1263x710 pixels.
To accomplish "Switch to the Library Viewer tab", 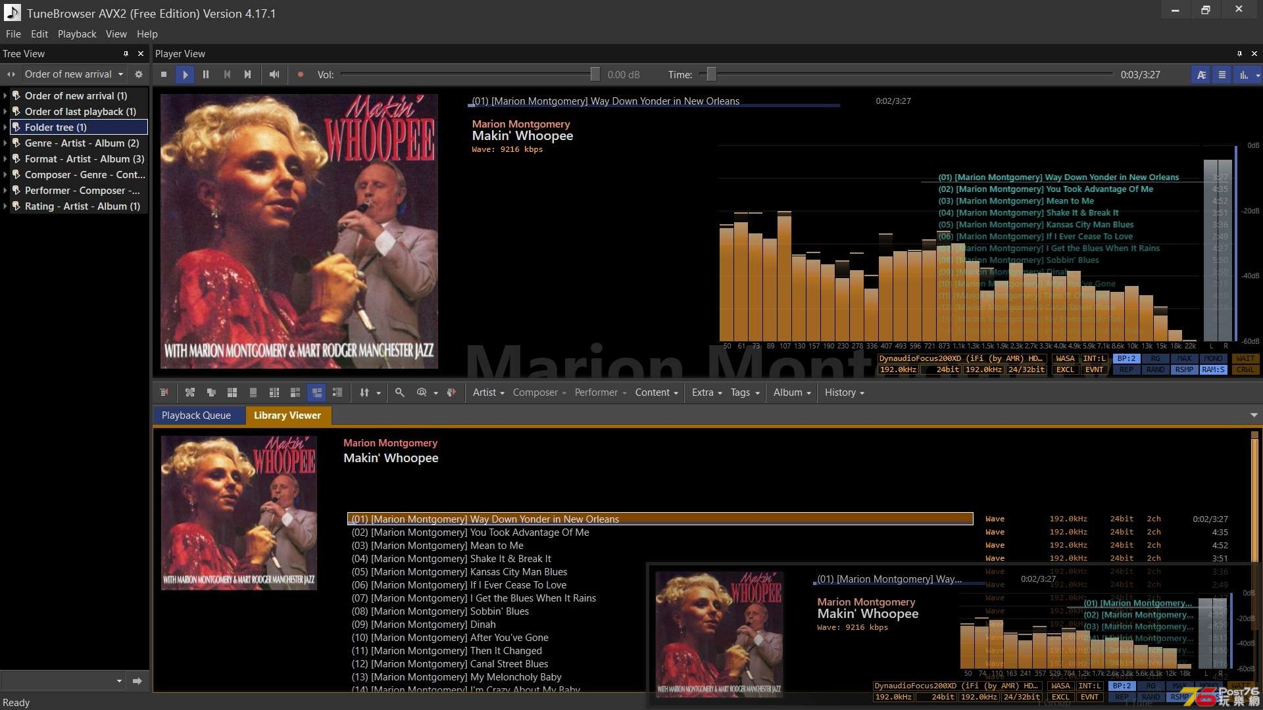I will (x=287, y=415).
